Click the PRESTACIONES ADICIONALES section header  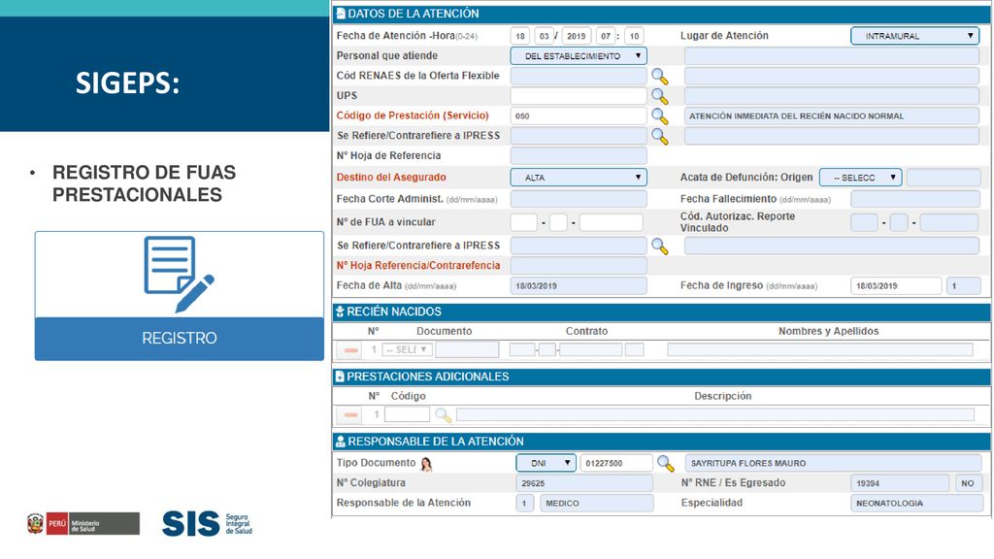pos(661,377)
